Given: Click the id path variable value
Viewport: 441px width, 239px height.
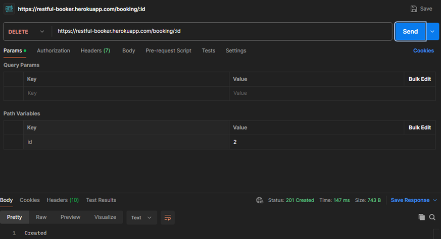Looking at the screenshot, I should click(332, 142).
